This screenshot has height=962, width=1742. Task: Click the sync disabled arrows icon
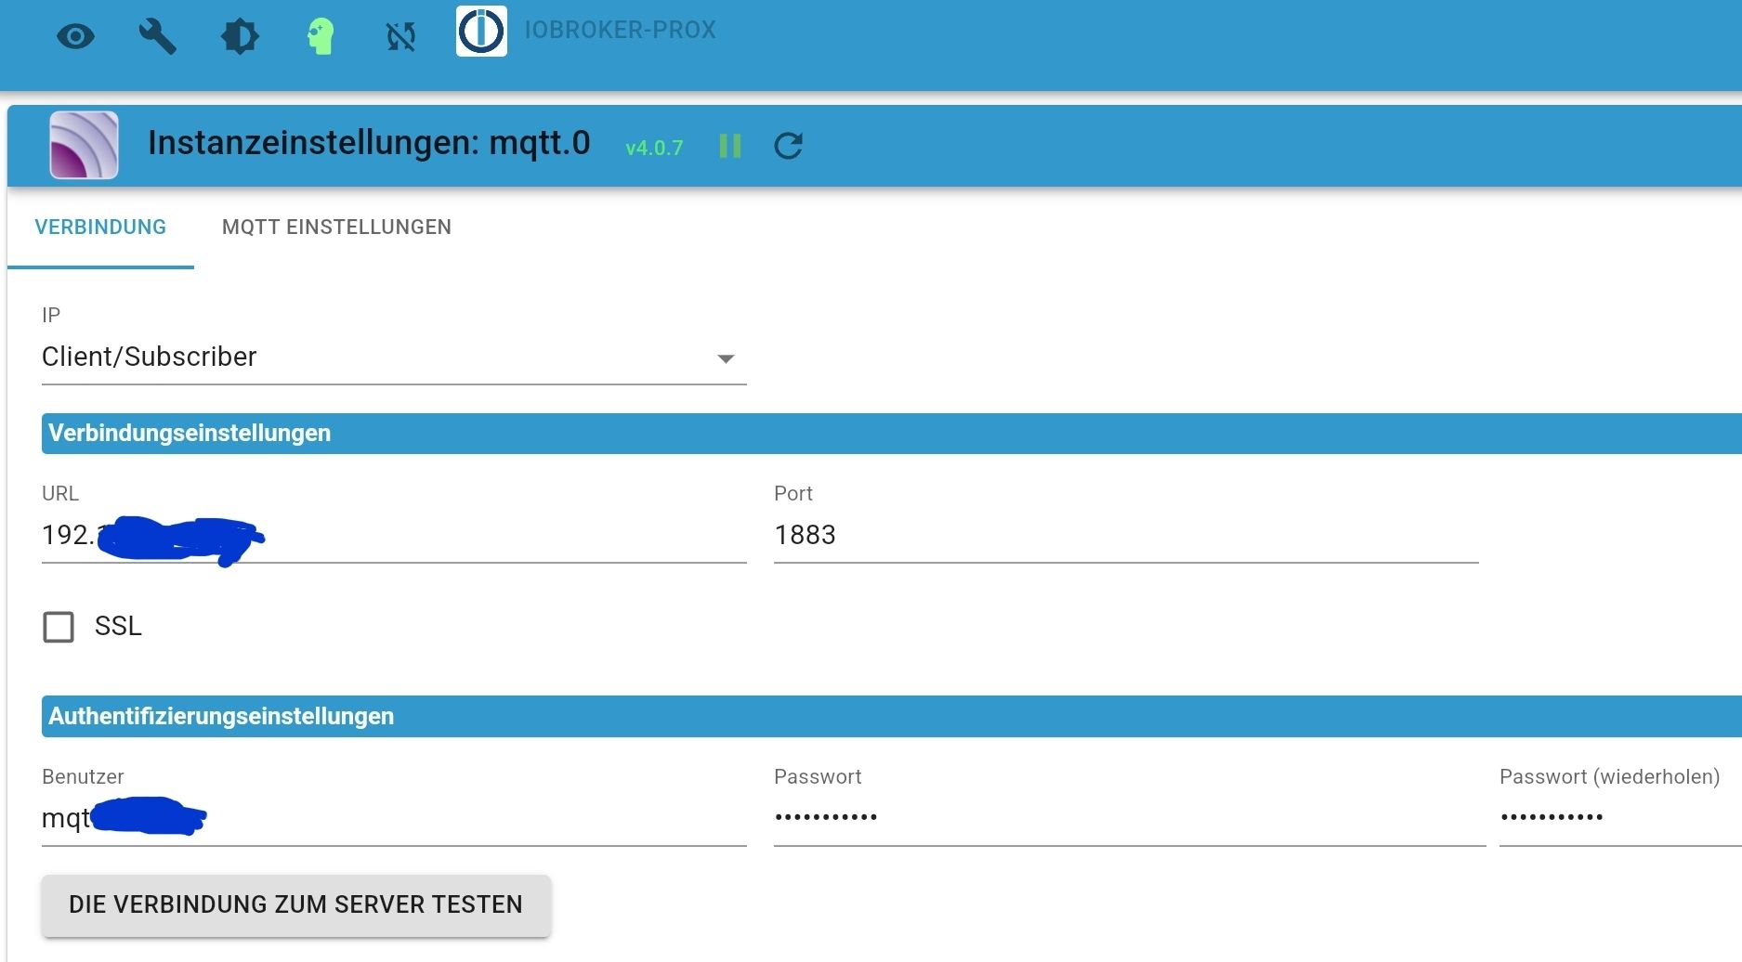click(401, 36)
